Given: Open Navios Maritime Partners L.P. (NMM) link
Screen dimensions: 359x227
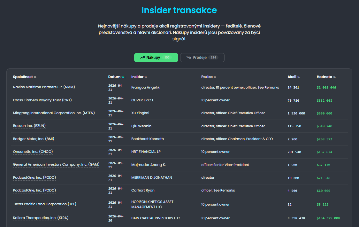Looking at the screenshot, I should [44, 87].
